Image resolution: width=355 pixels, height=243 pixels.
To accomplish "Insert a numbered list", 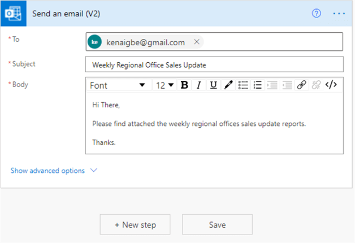I will pyautogui.click(x=258, y=85).
